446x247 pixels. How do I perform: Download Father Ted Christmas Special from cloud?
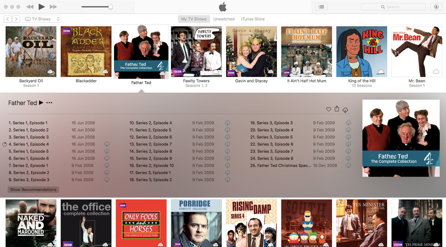tap(348, 166)
